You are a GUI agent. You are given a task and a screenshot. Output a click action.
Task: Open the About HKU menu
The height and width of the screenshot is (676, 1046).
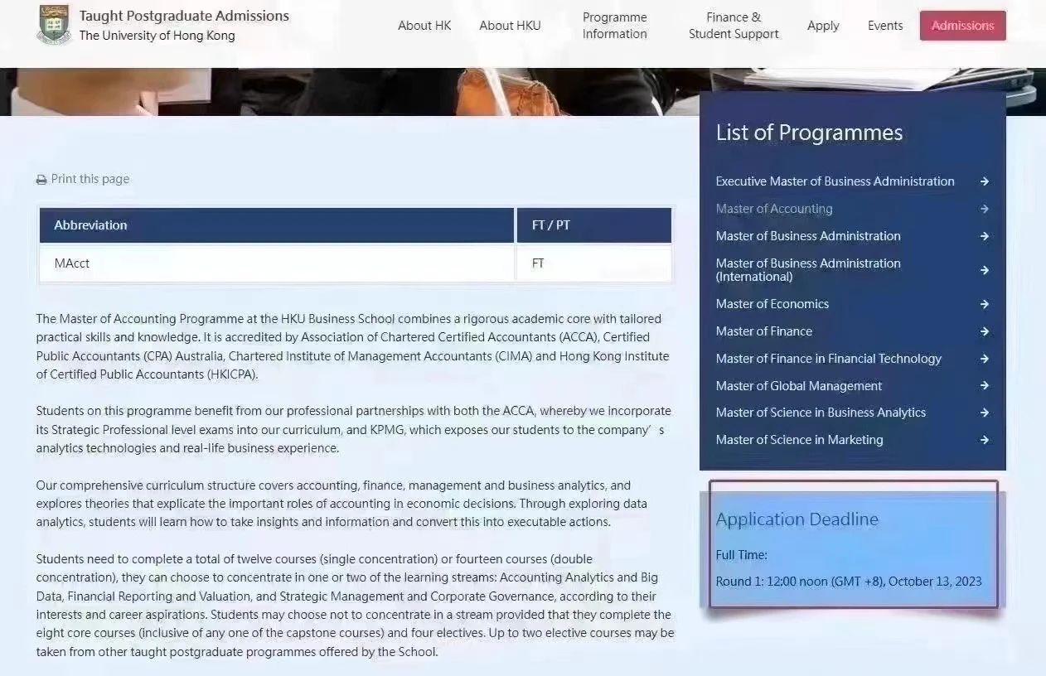[x=510, y=26]
